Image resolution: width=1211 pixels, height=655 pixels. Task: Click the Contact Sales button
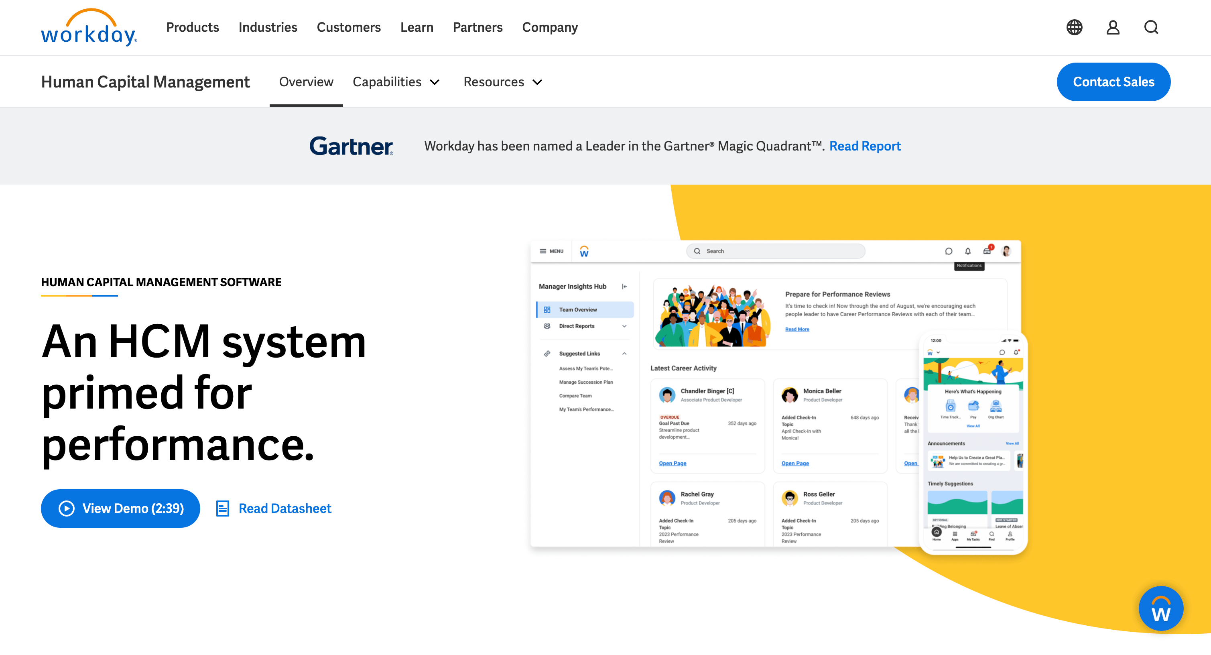1113,82
